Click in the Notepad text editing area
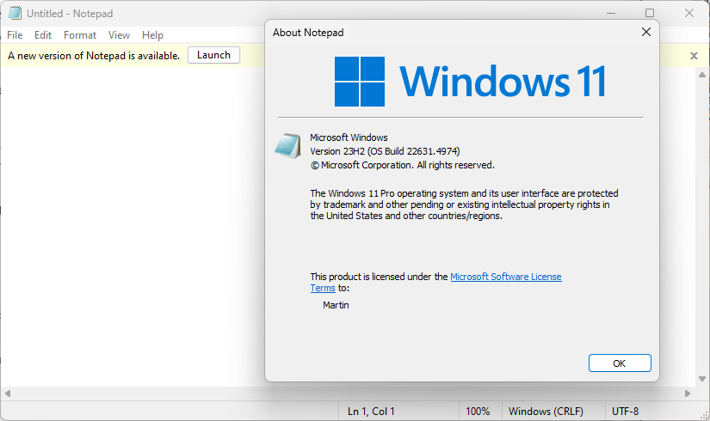Image resolution: width=710 pixels, height=421 pixels. point(133,226)
